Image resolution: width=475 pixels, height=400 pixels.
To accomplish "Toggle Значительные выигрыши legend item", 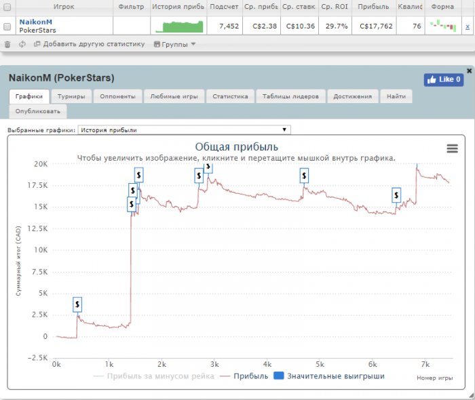I will (x=329, y=376).
